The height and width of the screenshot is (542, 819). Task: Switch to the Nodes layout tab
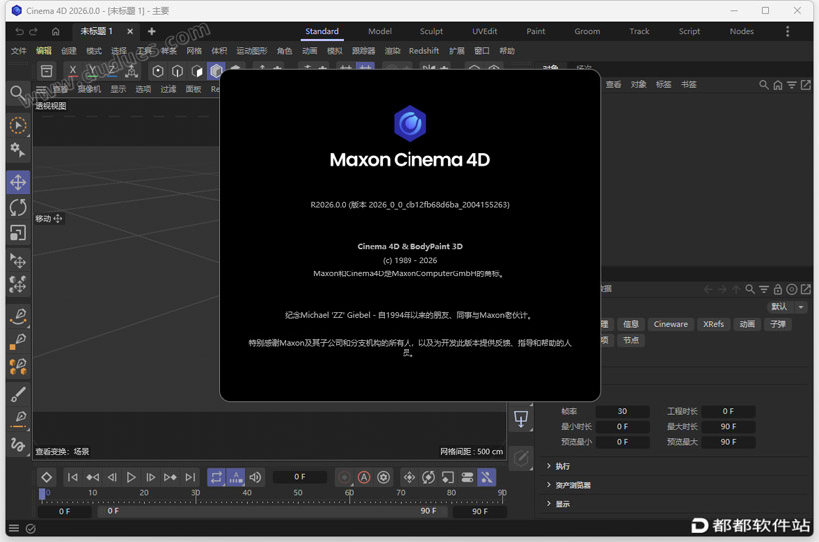[742, 31]
